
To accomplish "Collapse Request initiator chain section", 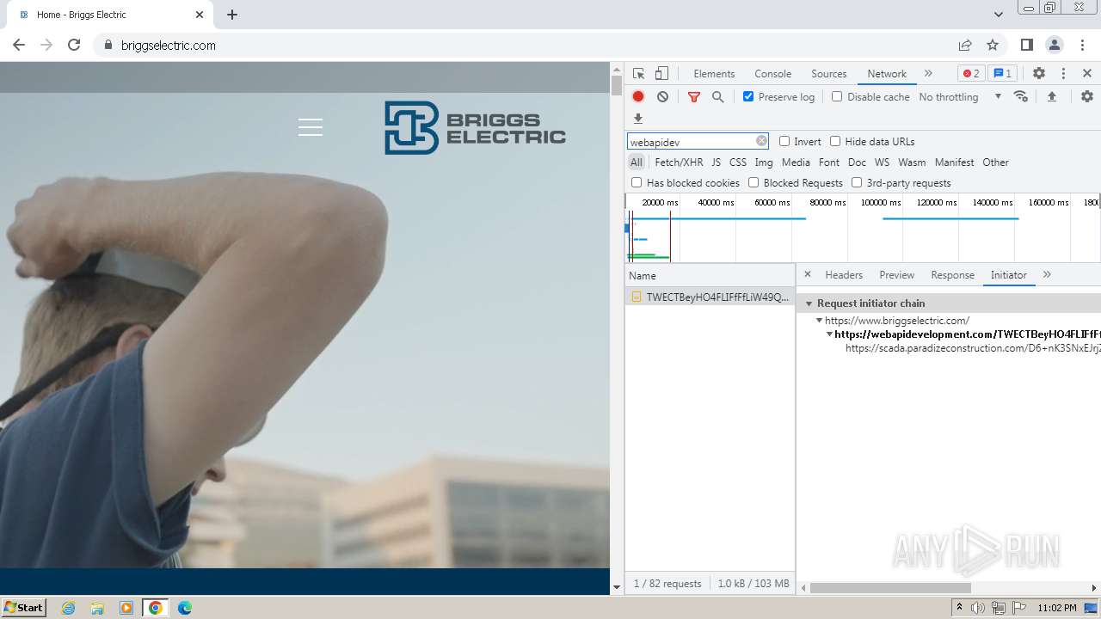I will pyautogui.click(x=809, y=303).
